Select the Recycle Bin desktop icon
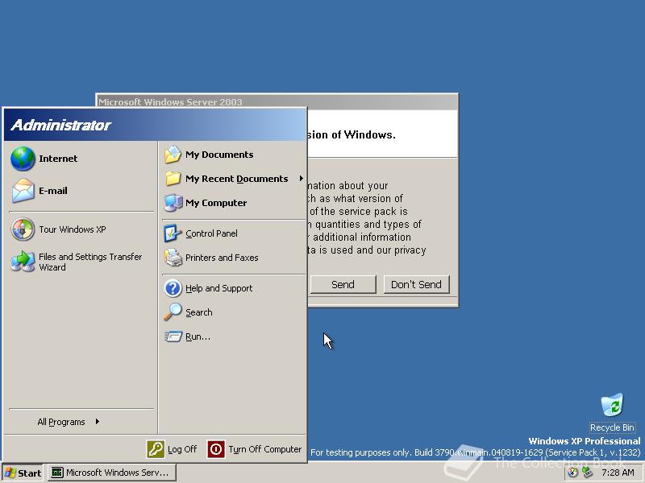Viewport: 645px width, 483px height. tap(612, 406)
